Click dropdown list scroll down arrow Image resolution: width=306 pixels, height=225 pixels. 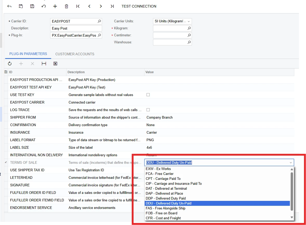[292, 217]
